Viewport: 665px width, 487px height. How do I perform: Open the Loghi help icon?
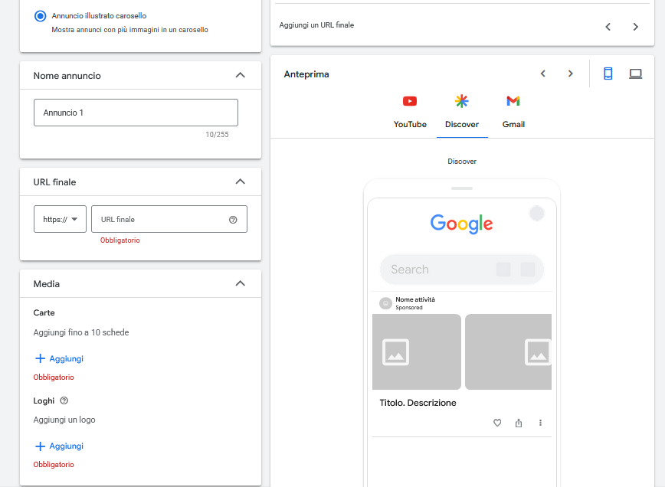pos(64,400)
